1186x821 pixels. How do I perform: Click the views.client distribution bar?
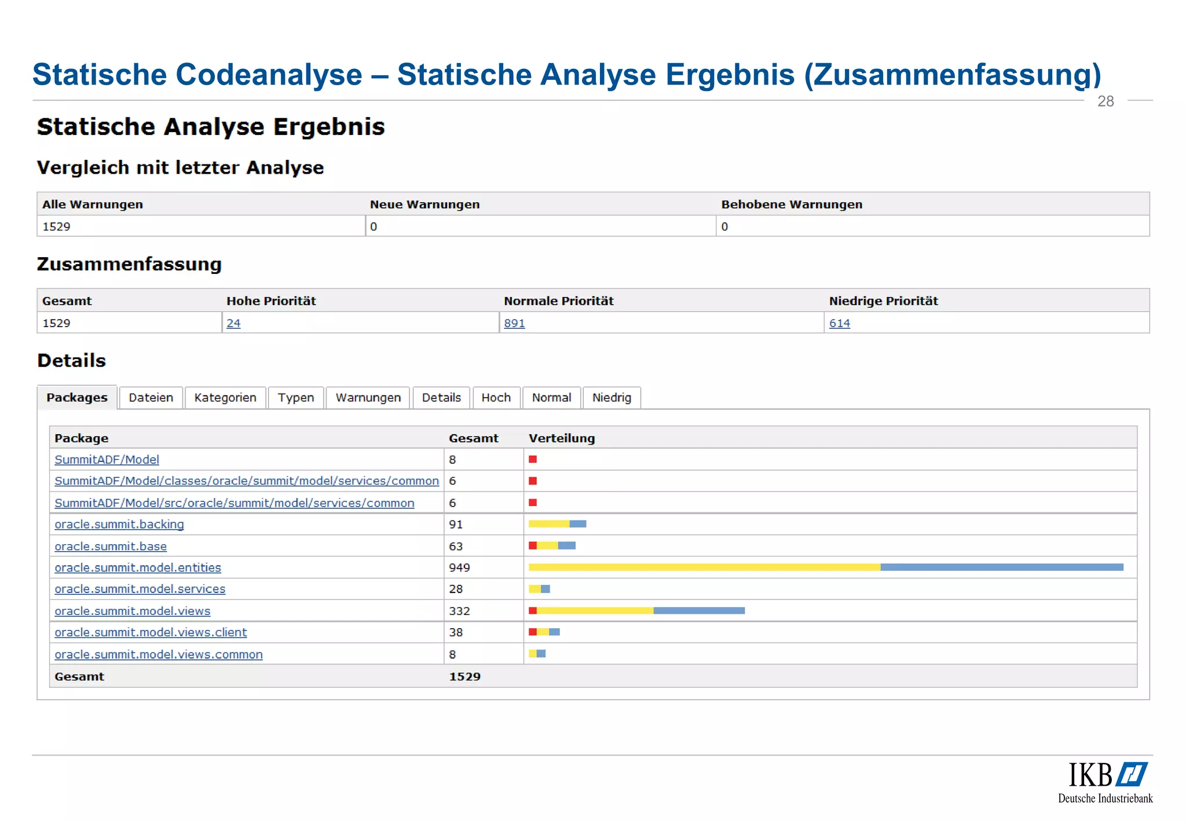tap(544, 632)
